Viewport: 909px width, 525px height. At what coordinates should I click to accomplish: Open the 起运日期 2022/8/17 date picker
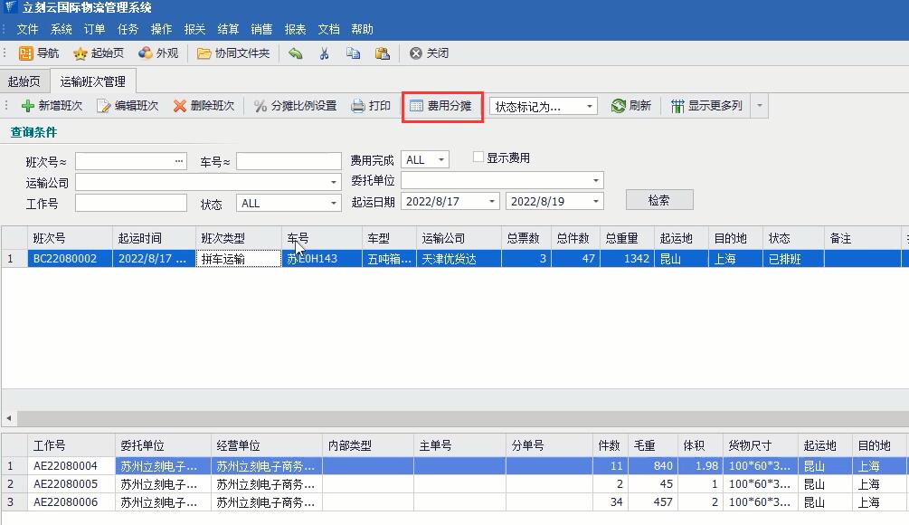coord(492,202)
